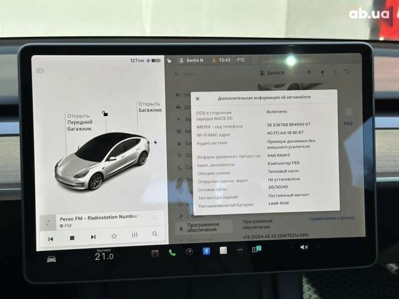Add Perec FM to favorites star
This screenshot has width=399, height=299.
114,236
